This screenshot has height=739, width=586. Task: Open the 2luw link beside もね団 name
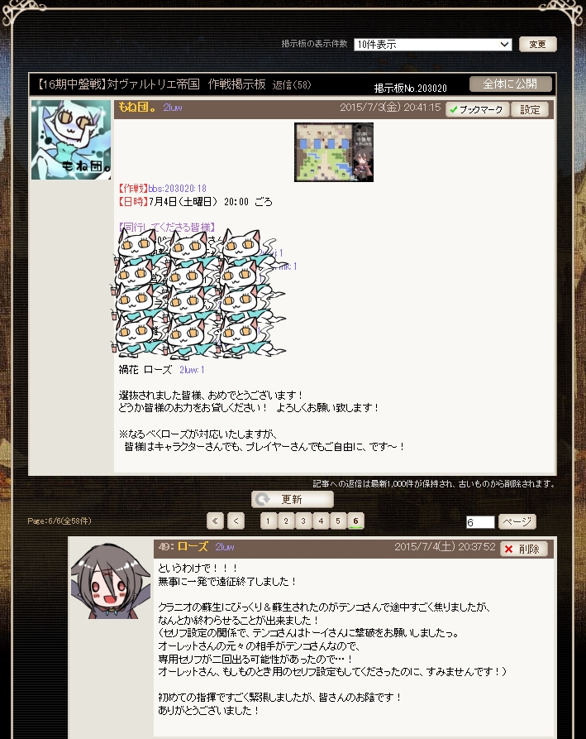[x=173, y=108]
